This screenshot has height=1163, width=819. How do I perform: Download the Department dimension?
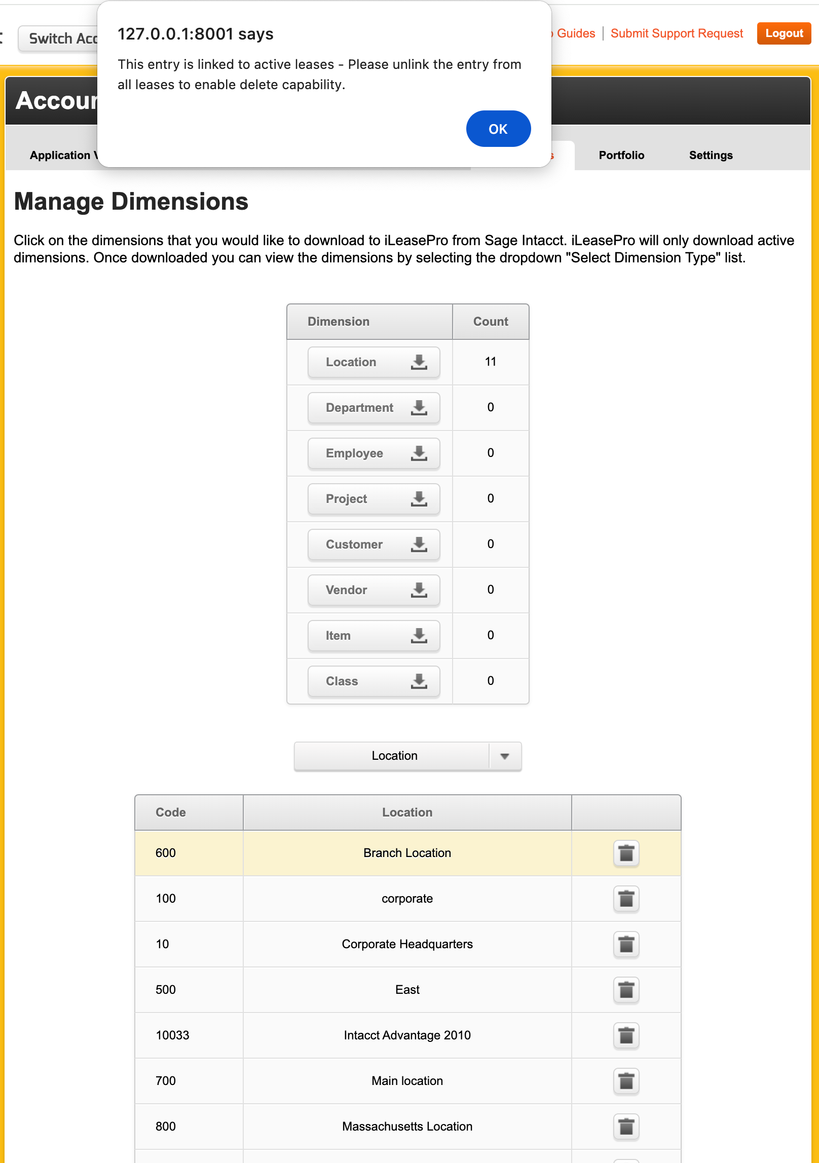374,408
